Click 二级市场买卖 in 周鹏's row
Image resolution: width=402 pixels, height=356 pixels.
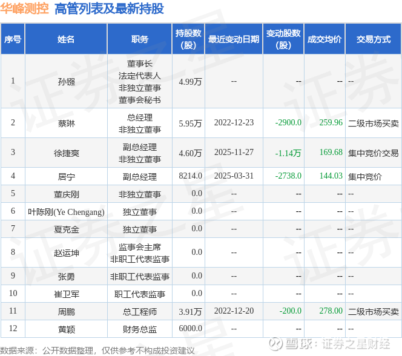pyautogui.click(x=374, y=312)
